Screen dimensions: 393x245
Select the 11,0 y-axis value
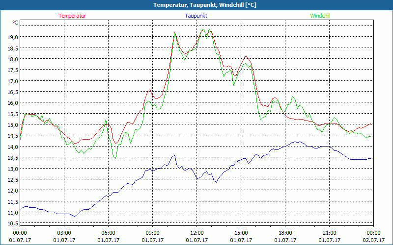click(13, 213)
